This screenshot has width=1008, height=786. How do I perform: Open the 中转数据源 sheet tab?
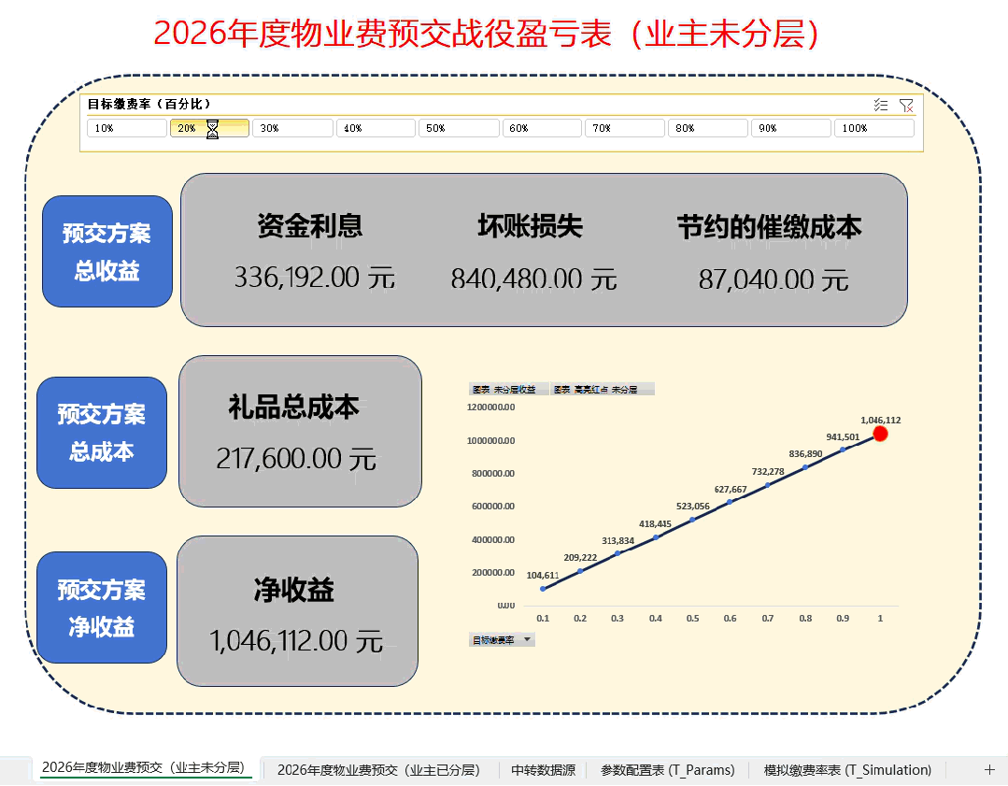pyautogui.click(x=543, y=769)
